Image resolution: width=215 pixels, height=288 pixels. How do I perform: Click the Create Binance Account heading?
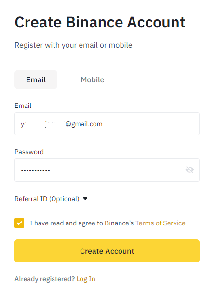(100, 23)
